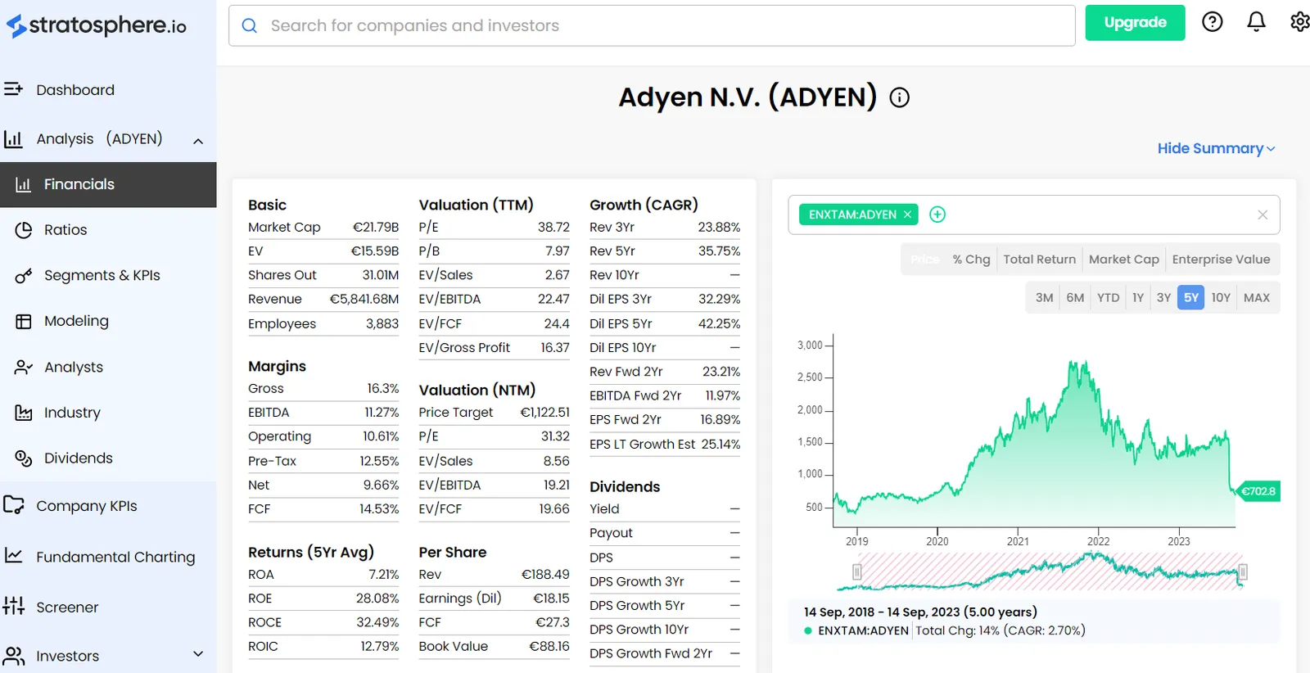
Task: Select the Price chart mode
Action: coord(924,260)
